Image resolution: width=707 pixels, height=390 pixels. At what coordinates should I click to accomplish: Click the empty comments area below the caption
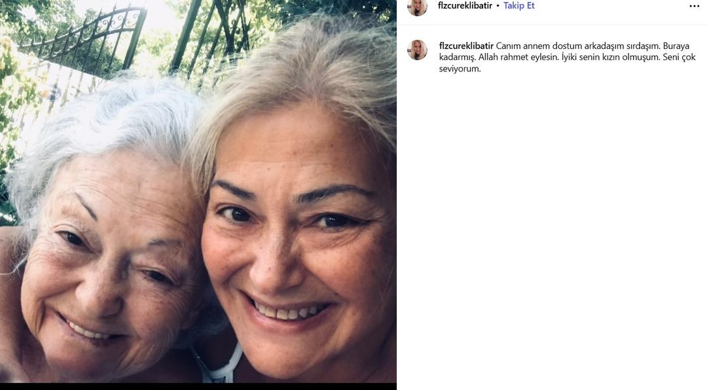552,226
